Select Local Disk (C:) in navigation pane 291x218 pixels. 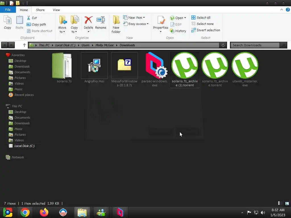click(22, 146)
